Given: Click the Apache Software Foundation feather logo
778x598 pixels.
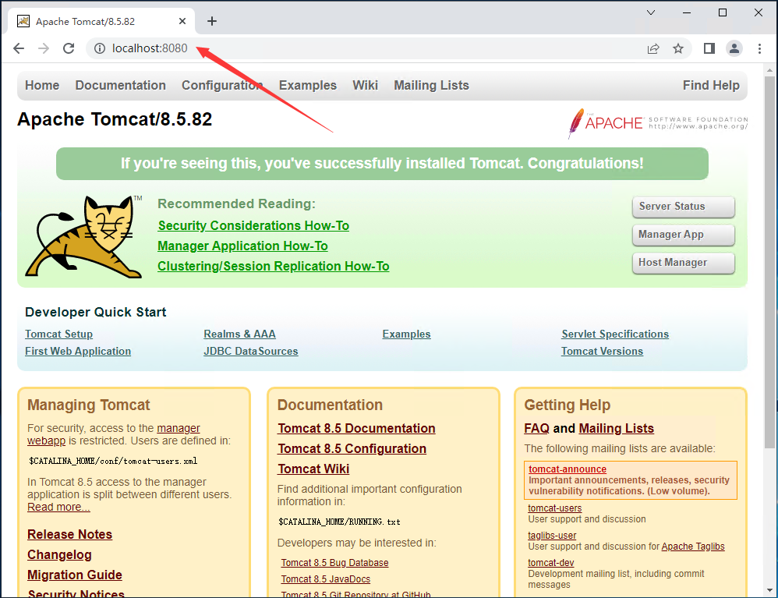Looking at the screenshot, I should pos(657,122).
